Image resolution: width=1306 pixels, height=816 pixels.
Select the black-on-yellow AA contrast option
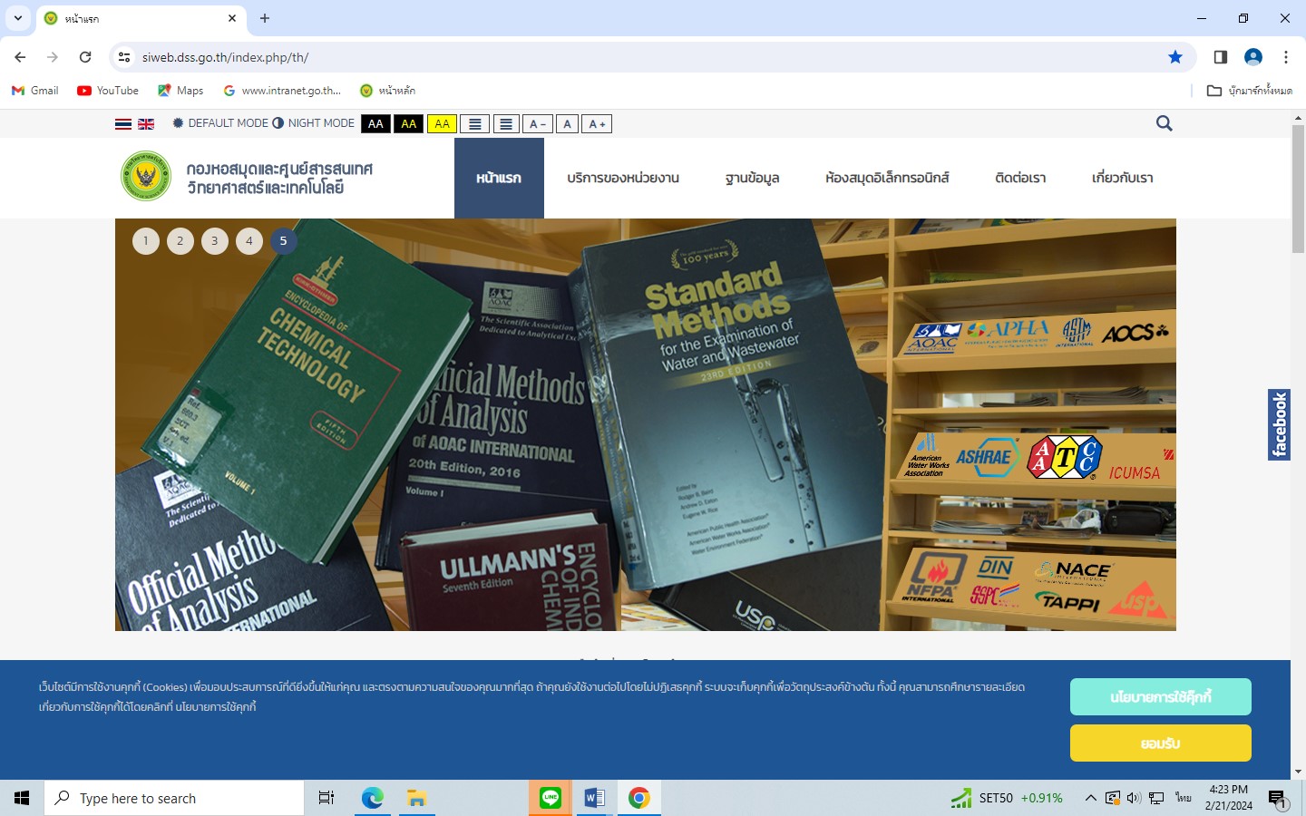point(442,124)
